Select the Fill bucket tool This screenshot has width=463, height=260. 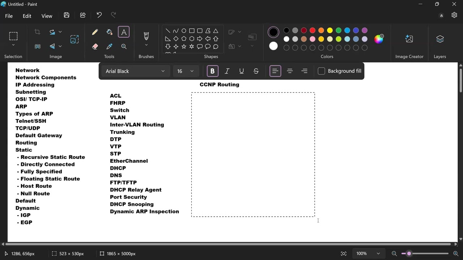[x=110, y=32]
